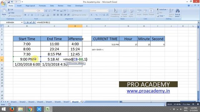Click the Copy icon in Clipboard group
This screenshot has height=112, width=200.
[9, 13]
